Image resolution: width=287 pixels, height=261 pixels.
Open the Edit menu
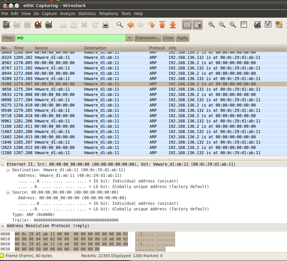(x=15, y=14)
